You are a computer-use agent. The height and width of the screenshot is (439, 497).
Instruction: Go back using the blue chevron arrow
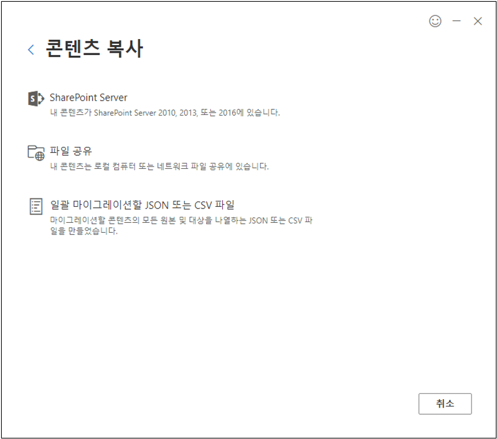click(31, 50)
